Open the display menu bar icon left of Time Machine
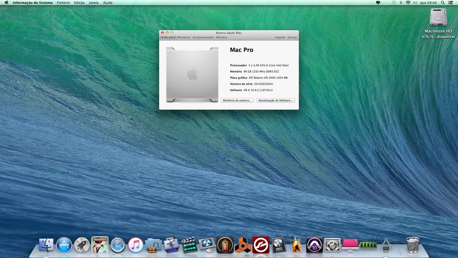Screen dimensions: 458x258 (378, 3)
